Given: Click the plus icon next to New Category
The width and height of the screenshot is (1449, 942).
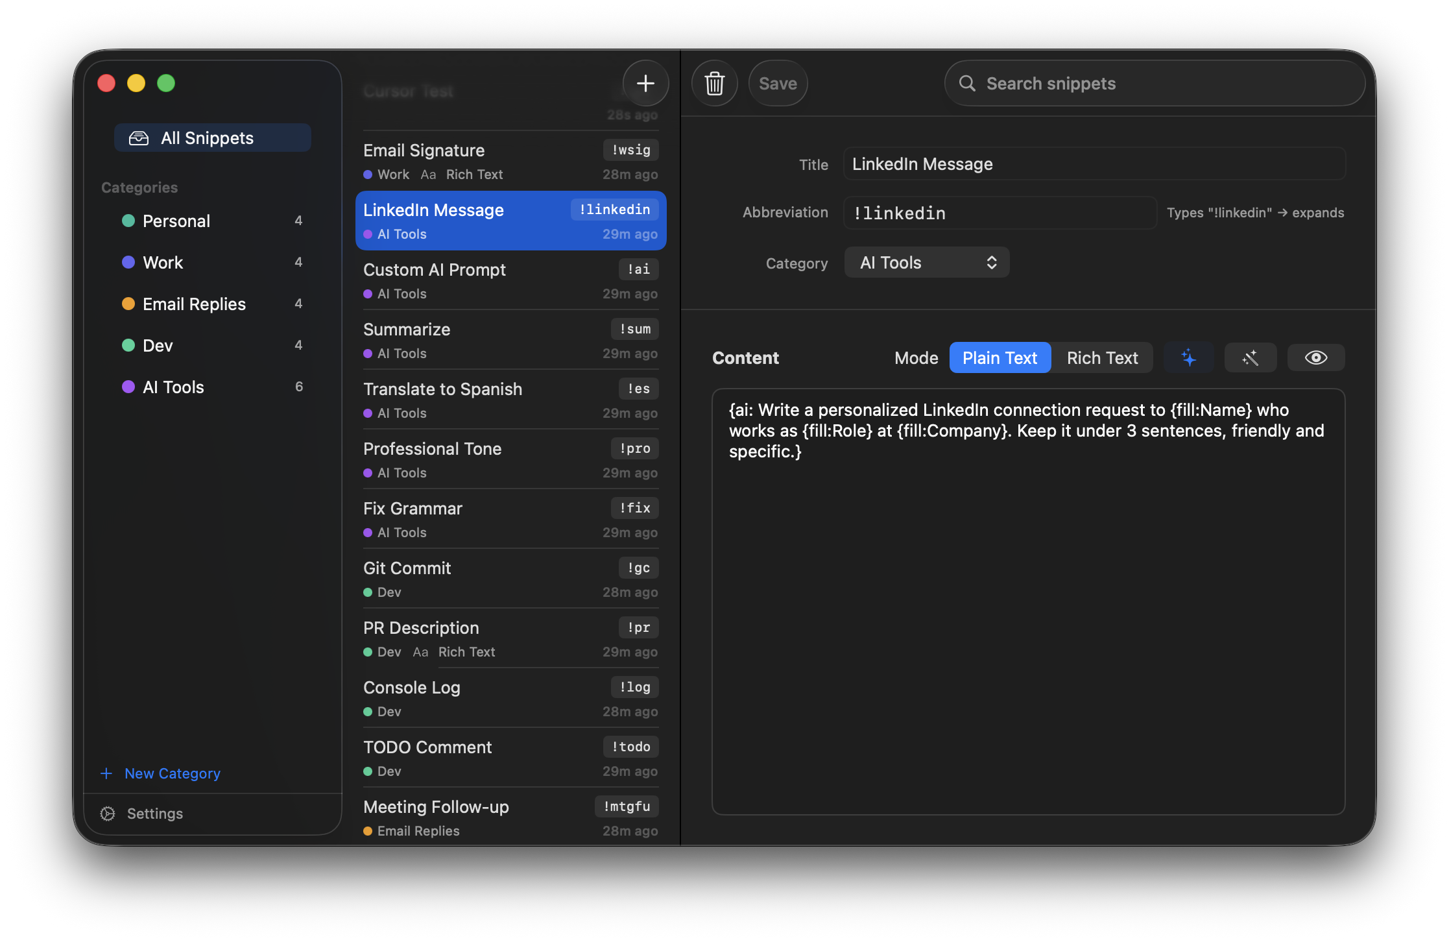Looking at the screenshot, I should (106, 773).
